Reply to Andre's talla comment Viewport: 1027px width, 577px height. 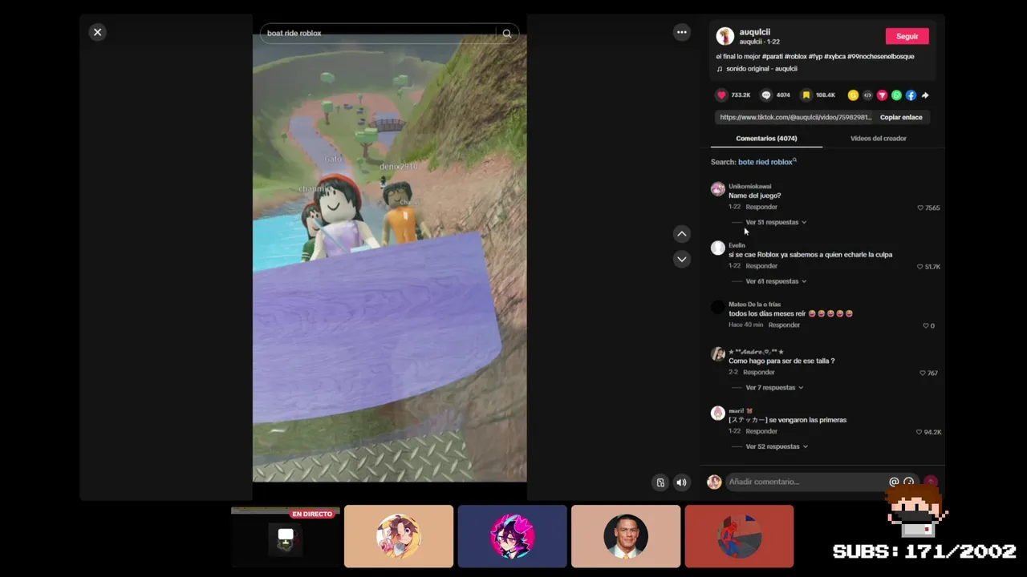(759, 372)
